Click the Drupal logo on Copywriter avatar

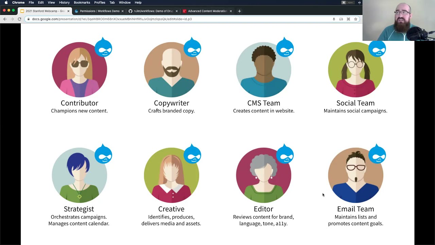[x=192, y=47]
